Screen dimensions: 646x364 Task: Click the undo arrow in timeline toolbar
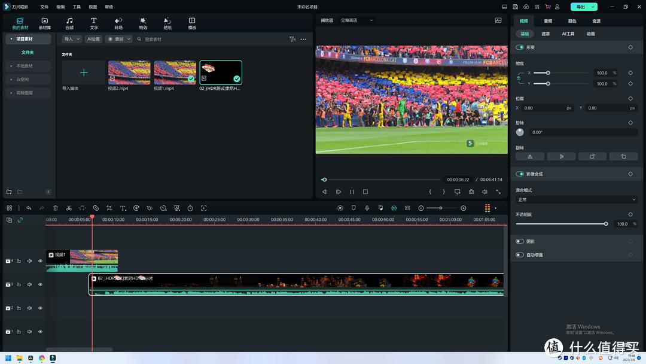pos(29,208)
